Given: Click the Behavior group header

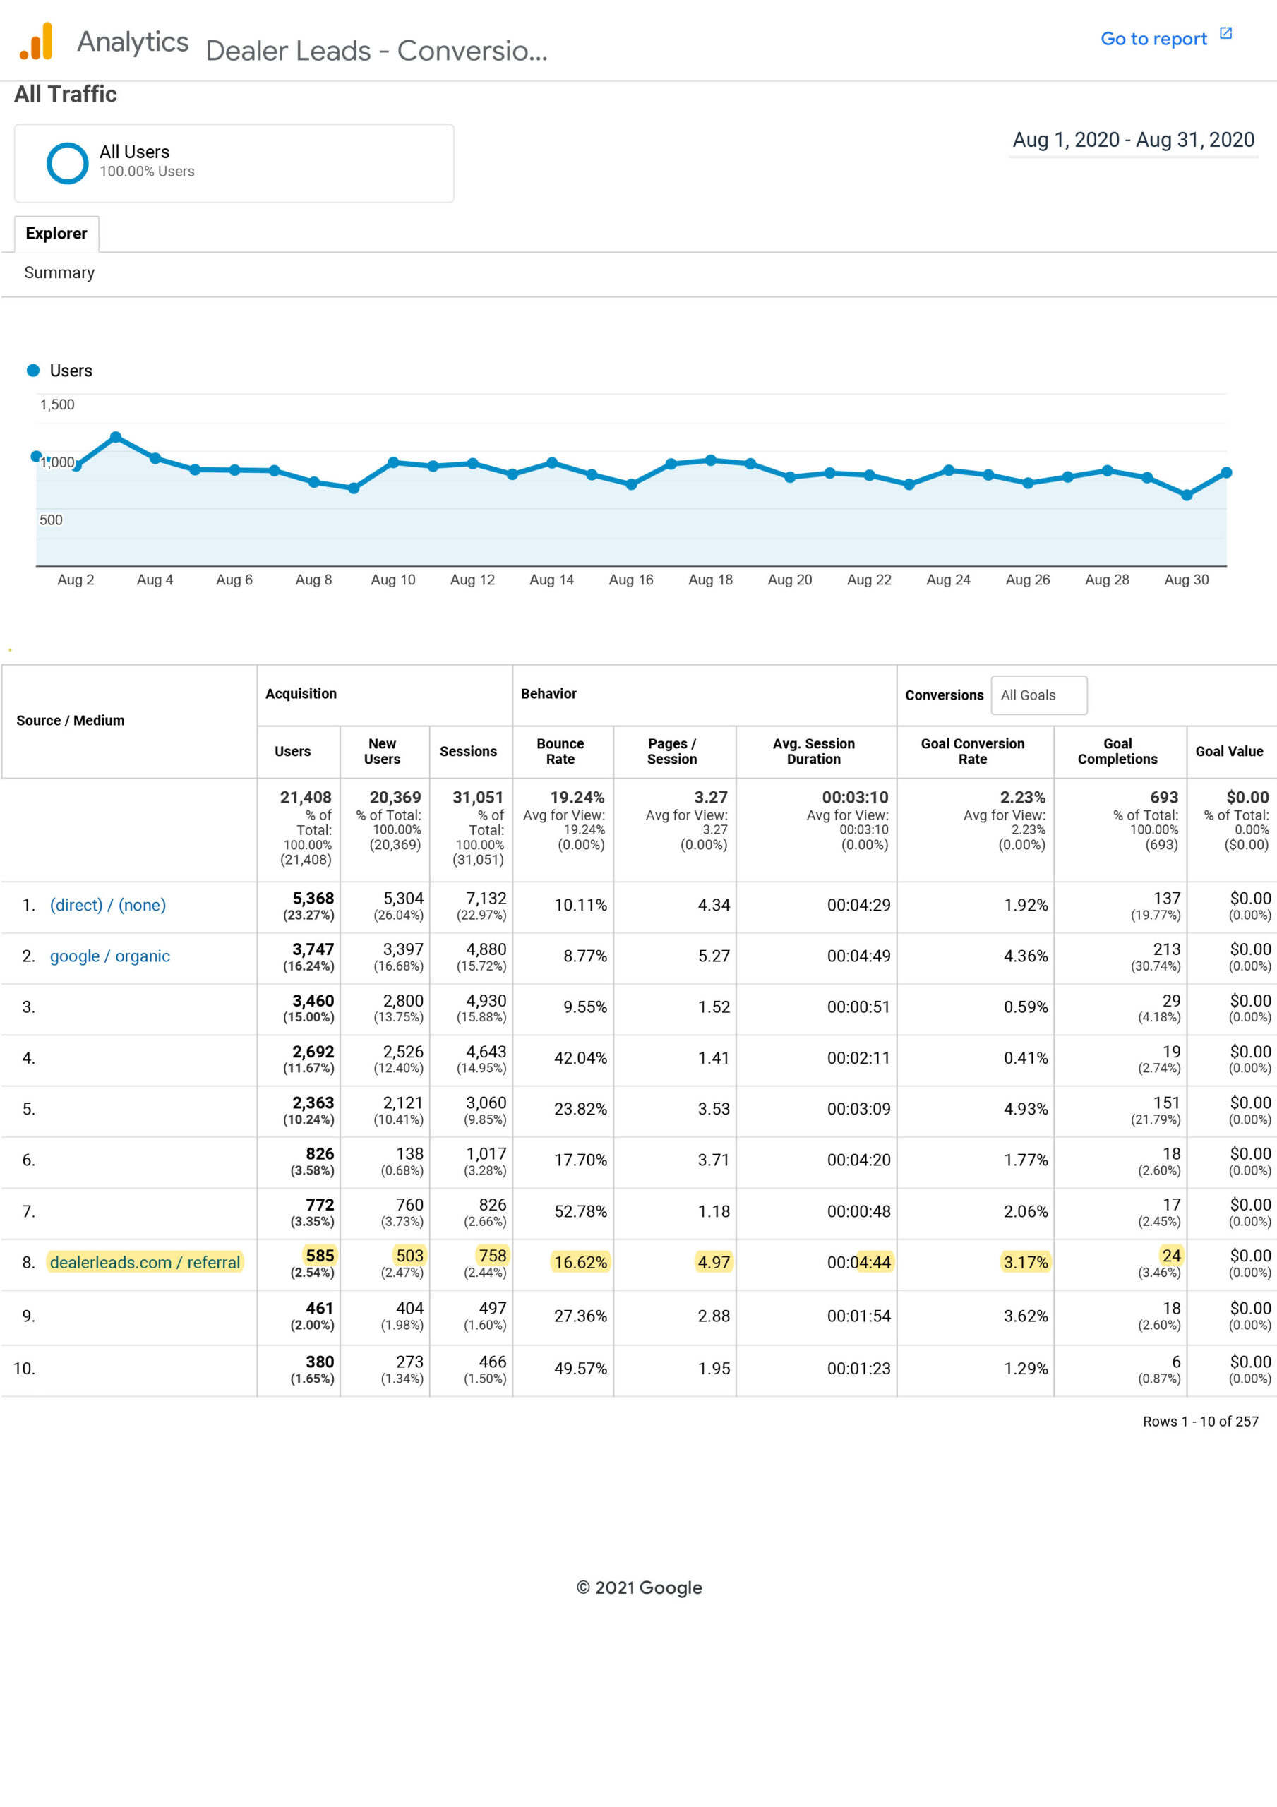Looking at the screenshot, I should click(548, 693).
